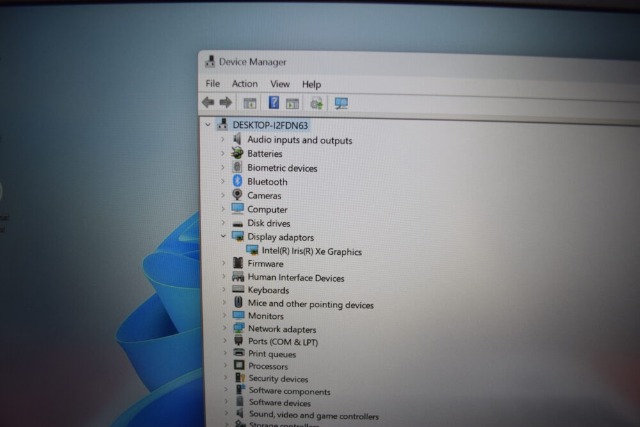Expand the Bluetooth category chevron
This screenshot has width=640, height=427.
pyautogui.click(x=223, y=181)
